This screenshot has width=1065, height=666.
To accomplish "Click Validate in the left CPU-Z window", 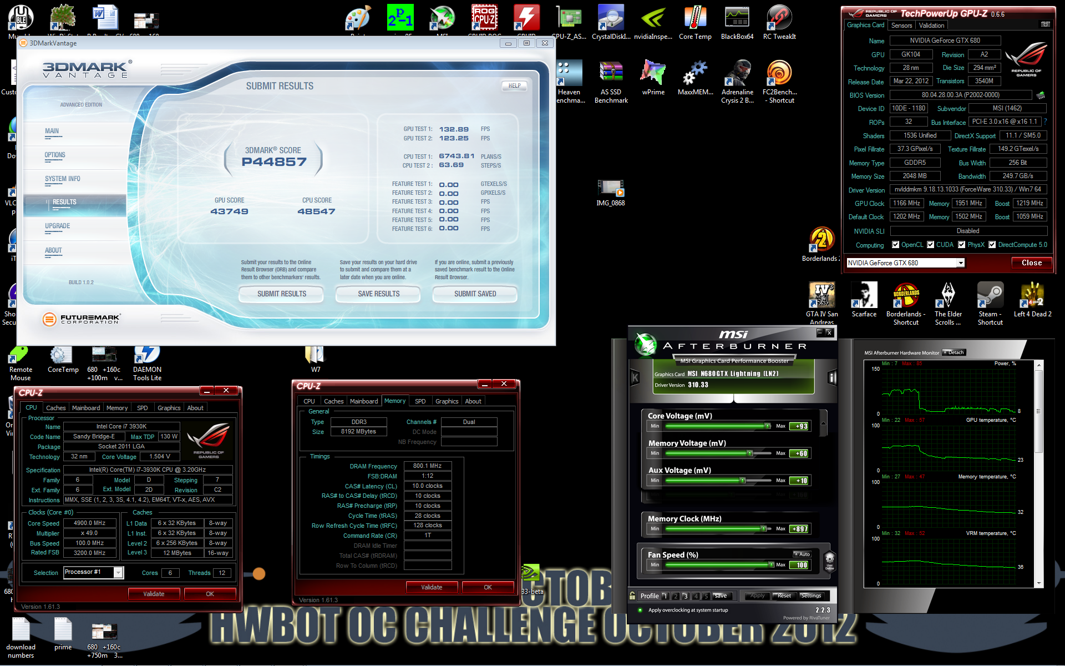I will tap(154, 594).
